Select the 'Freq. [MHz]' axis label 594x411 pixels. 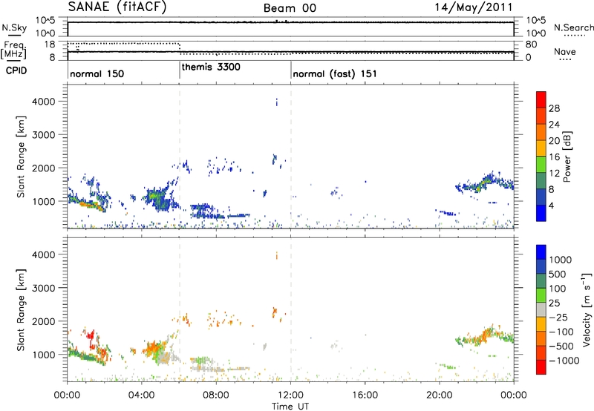[x=14, y=50]
